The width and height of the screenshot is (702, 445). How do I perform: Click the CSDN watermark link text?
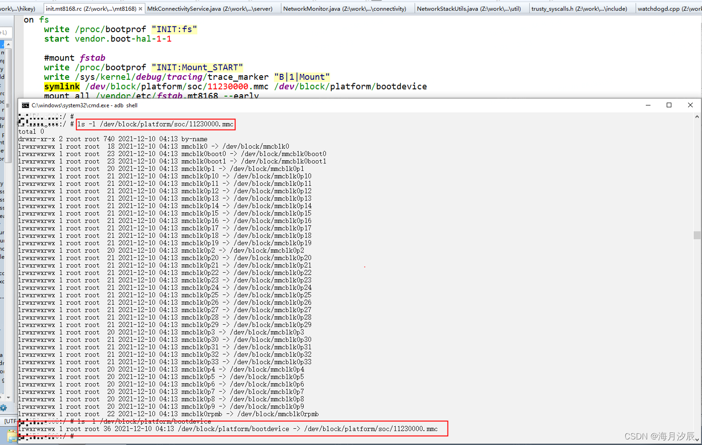660,436
